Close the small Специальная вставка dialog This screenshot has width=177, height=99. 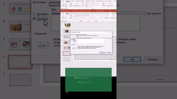pos(110,32)
